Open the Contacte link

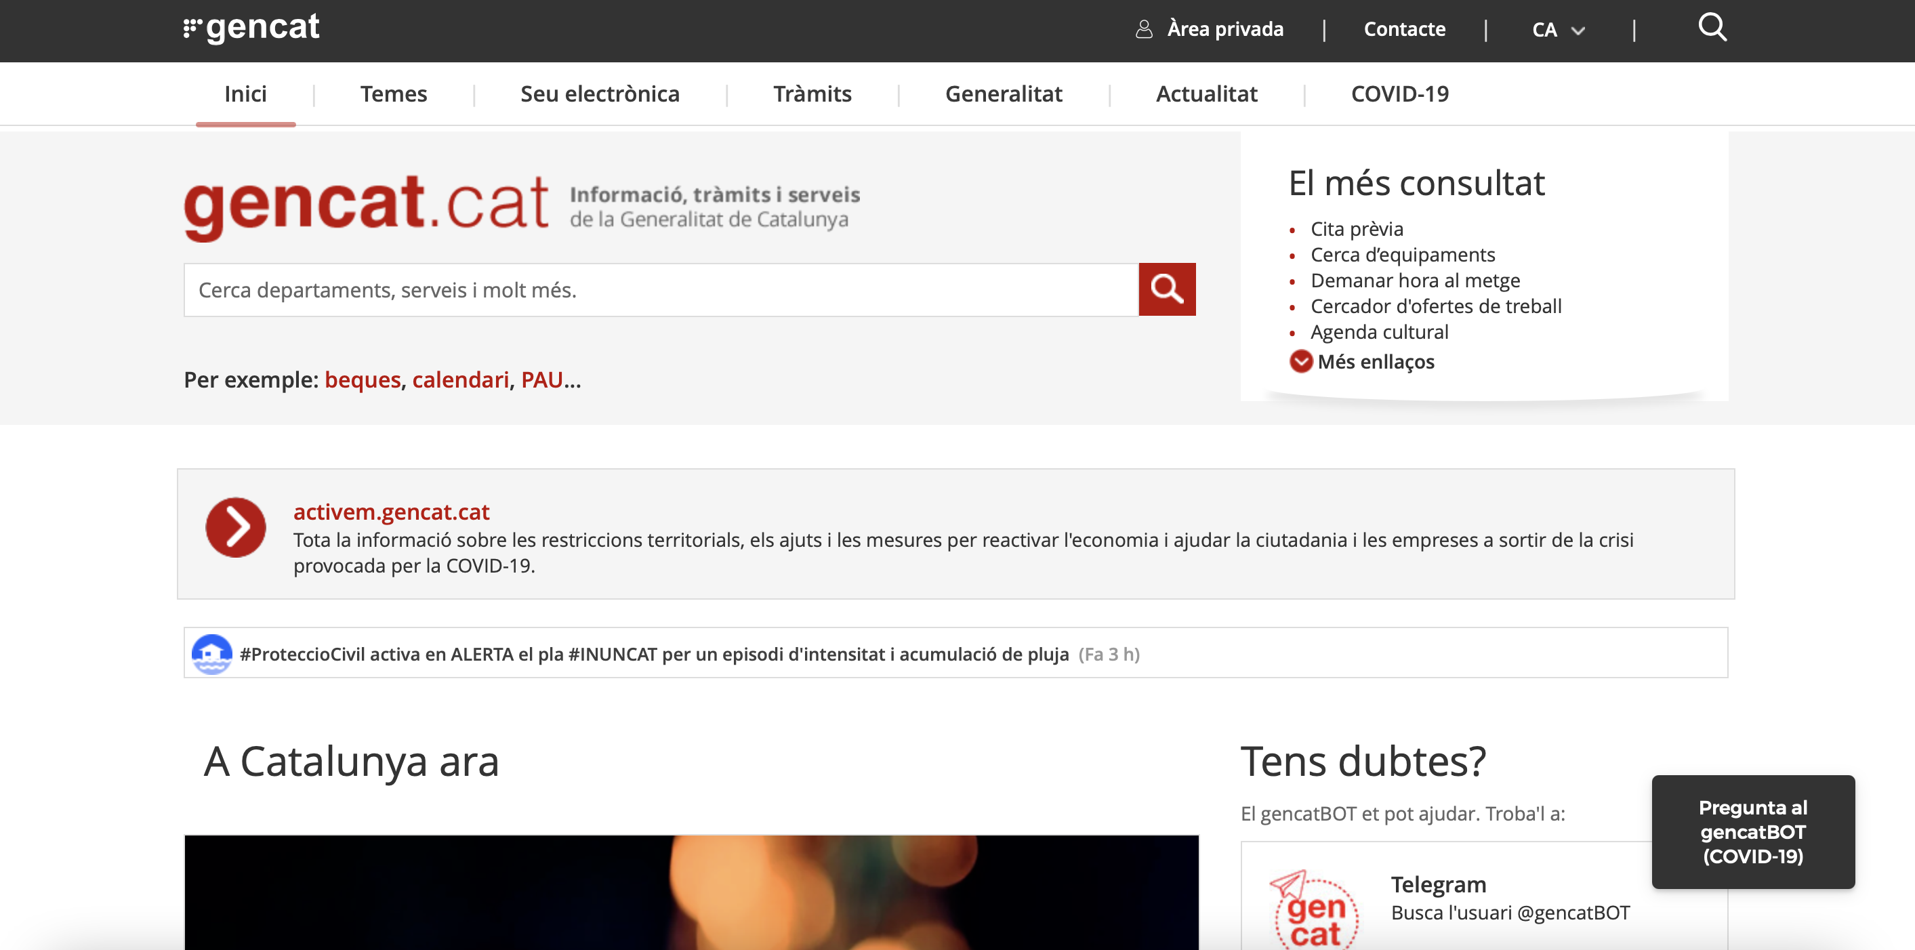pyautogui.click(x=1403, y=29)
